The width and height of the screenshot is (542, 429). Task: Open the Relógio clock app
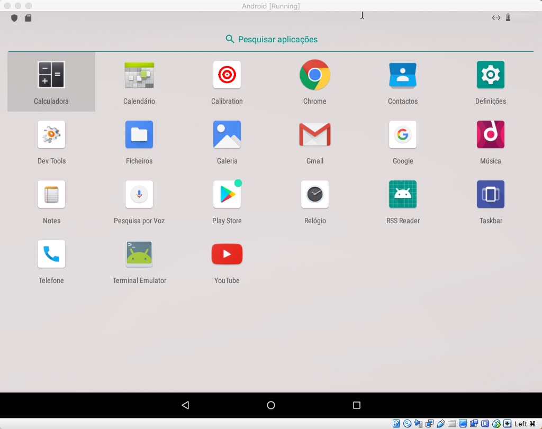pos(314,194)
